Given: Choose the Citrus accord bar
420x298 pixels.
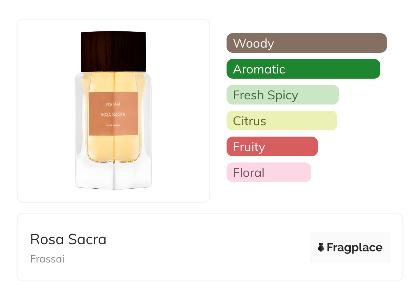Looking at the screenshot, I should click(x=281, y=121).
